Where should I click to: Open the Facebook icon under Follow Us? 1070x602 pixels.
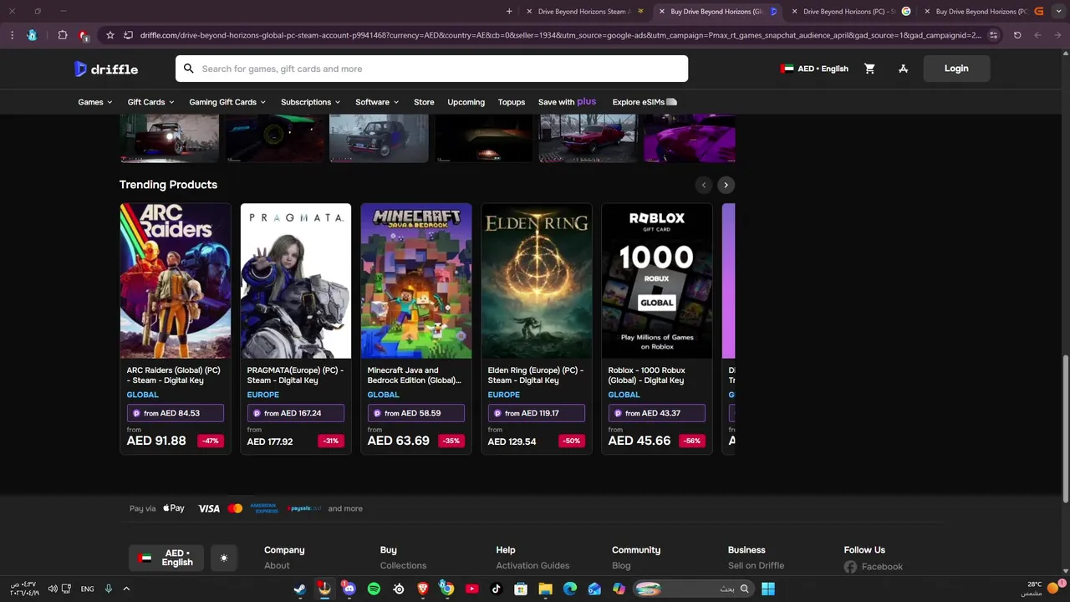tap(850, 567)
